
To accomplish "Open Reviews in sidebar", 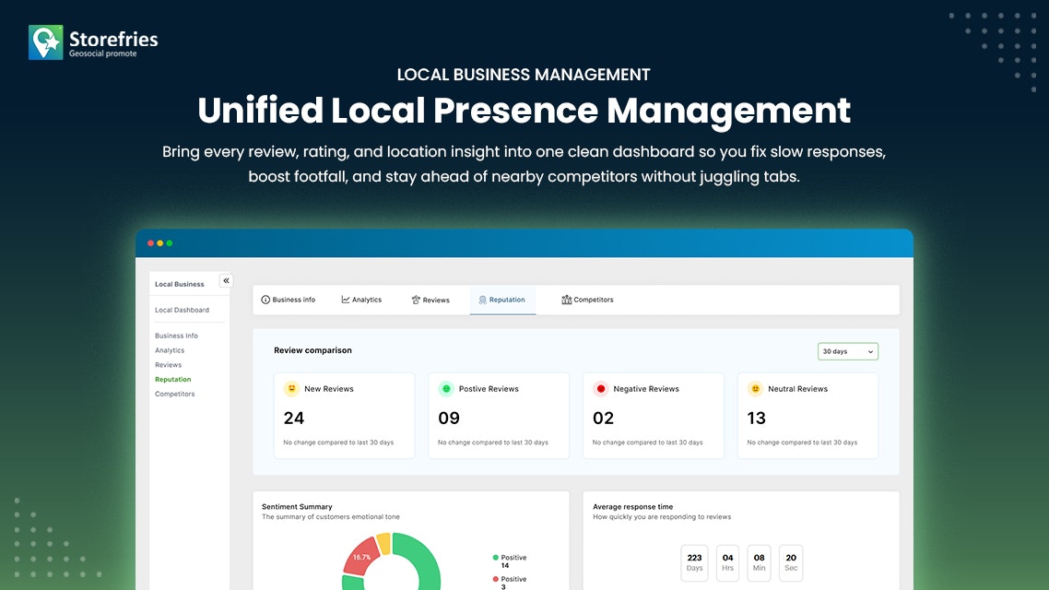I will (169, 364).
